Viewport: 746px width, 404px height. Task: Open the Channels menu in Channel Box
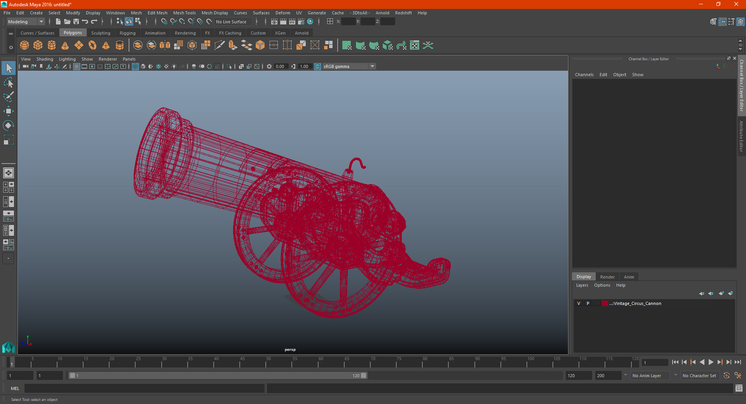584,75
